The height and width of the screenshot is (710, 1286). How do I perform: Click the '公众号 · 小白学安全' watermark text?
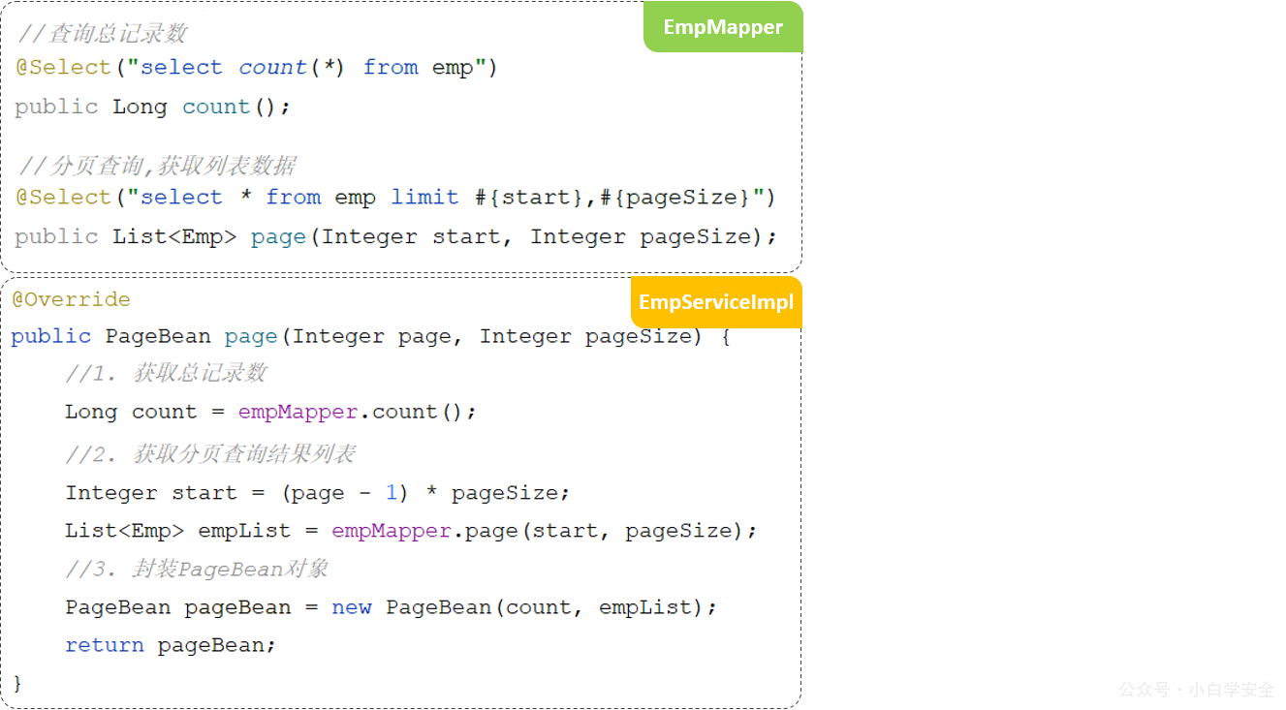(1197, 690)
